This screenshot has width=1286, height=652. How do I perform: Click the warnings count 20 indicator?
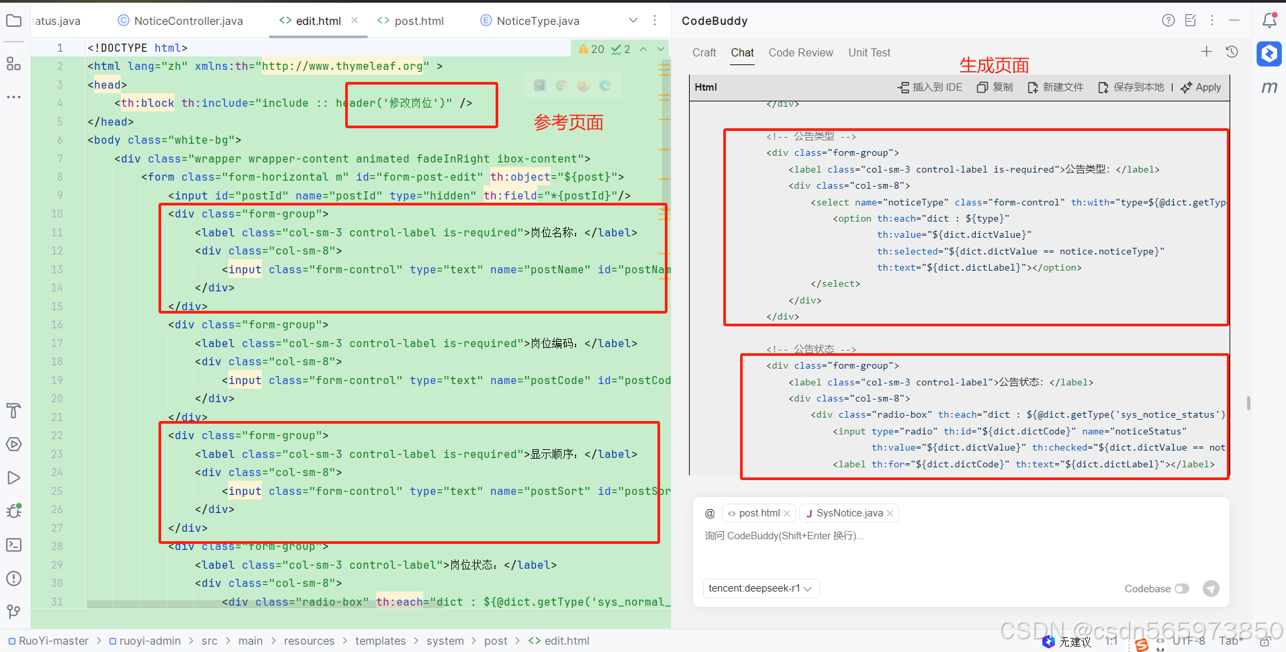(x=591, y=49)
